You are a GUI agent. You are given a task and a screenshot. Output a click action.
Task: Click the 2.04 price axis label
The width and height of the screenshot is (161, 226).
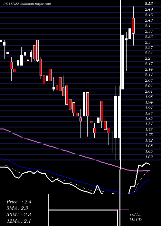(149, 86)
